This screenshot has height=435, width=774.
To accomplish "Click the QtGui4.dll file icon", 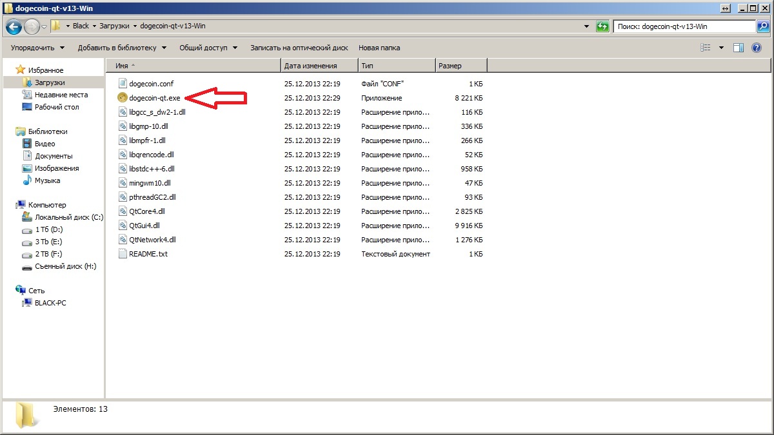I will pyautogui.click(x=123, y=226).
